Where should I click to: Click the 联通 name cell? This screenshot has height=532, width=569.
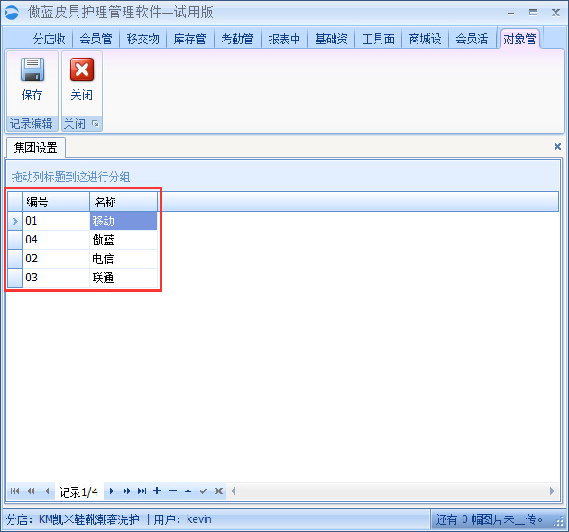tap(123, 278)
